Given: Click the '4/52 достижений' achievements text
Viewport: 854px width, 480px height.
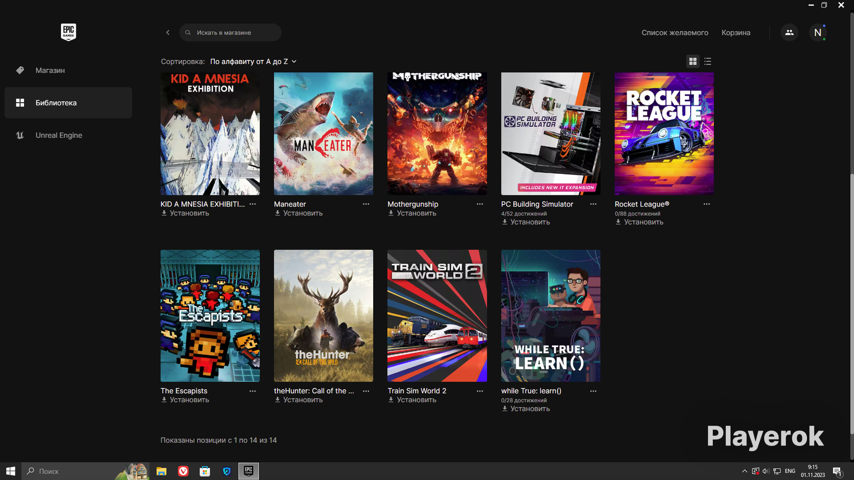Looking at the screenshot, I should [524, 214].
